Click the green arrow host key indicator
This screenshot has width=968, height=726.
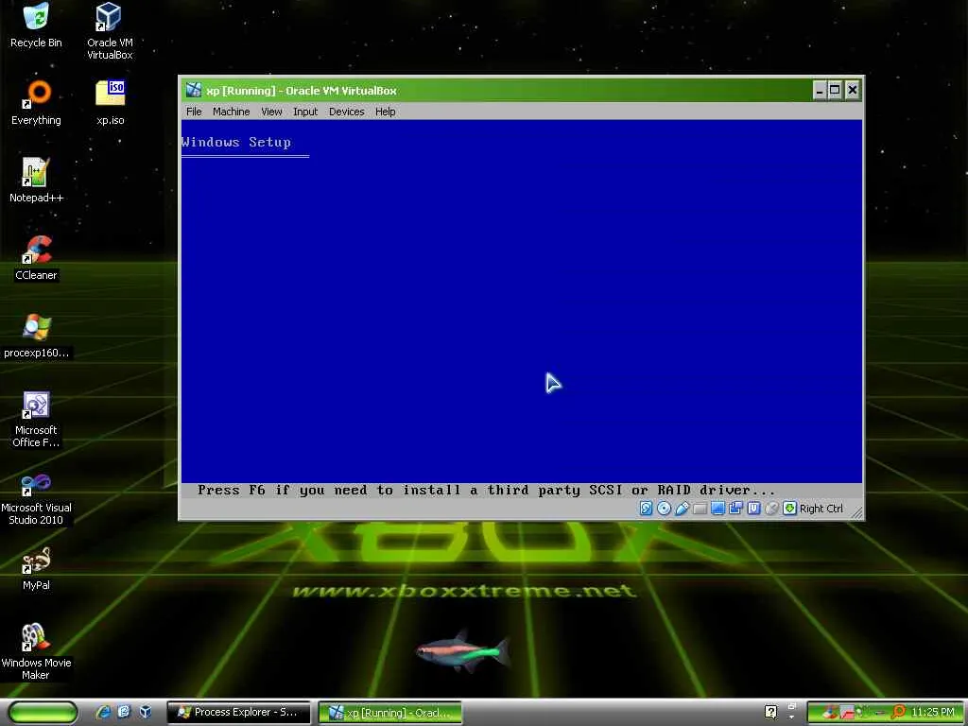[789, 508]
